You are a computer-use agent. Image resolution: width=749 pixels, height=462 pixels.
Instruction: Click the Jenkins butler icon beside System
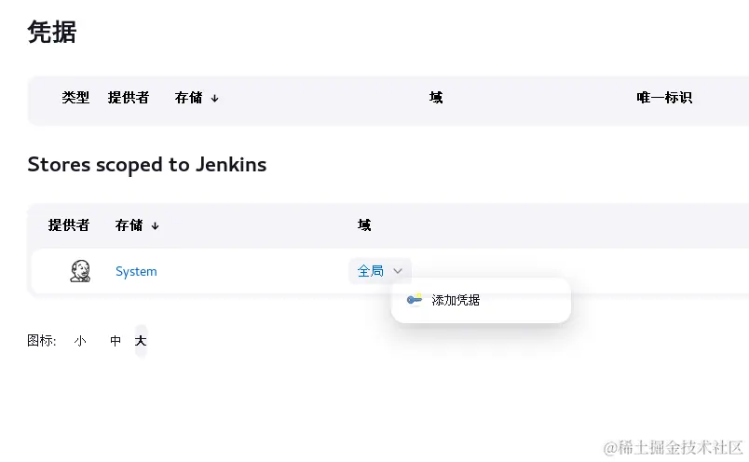[80, 271]
